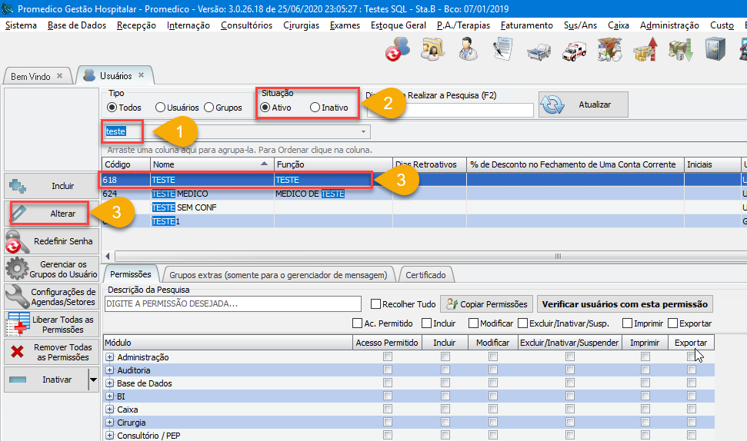Click the Redefinir Senha button
The image size is (747, 441).
tap(51, 241)
